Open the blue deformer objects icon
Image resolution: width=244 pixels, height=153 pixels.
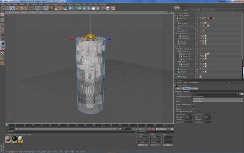(x=89, y=9)
